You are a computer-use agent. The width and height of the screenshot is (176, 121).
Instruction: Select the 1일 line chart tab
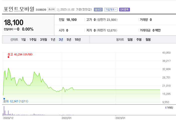24,40
